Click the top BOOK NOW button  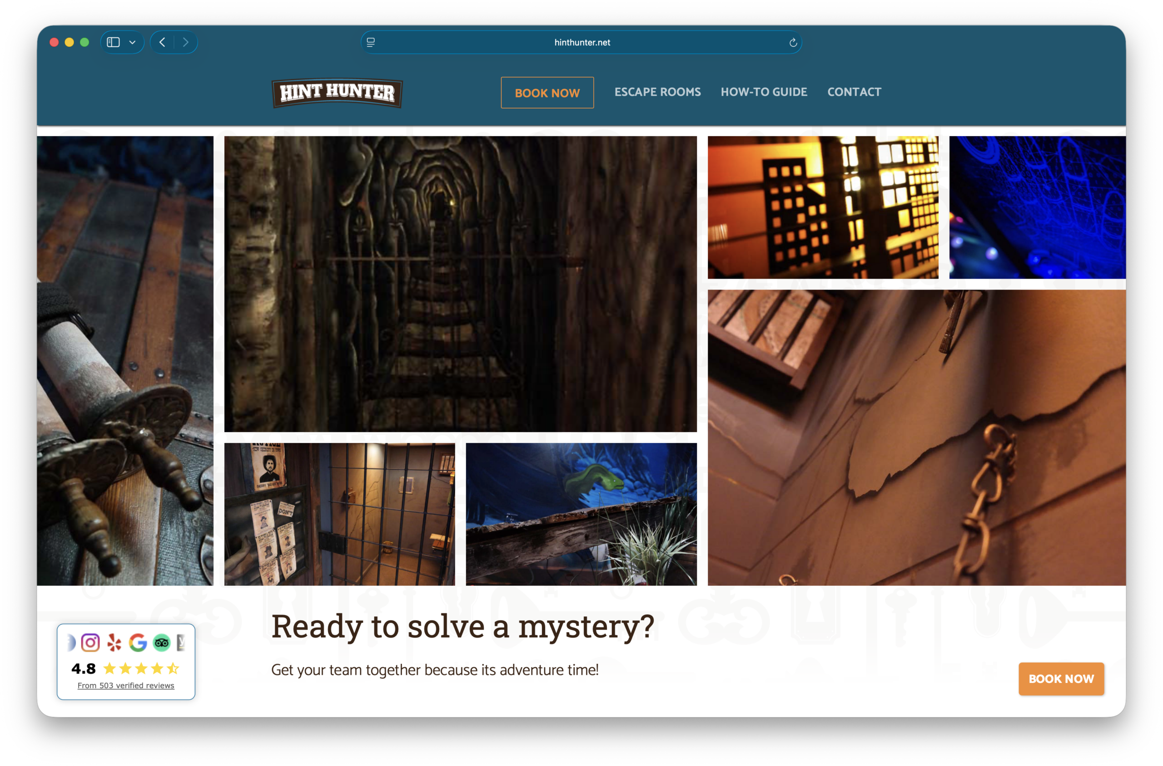coord(547,93)
